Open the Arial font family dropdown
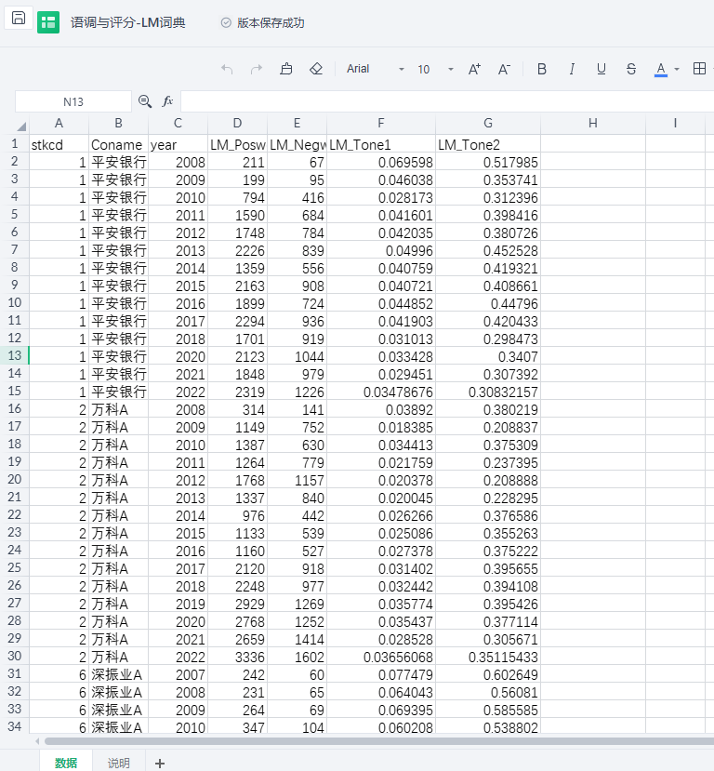Screen dimensions: 714x771 pos(376,69)
